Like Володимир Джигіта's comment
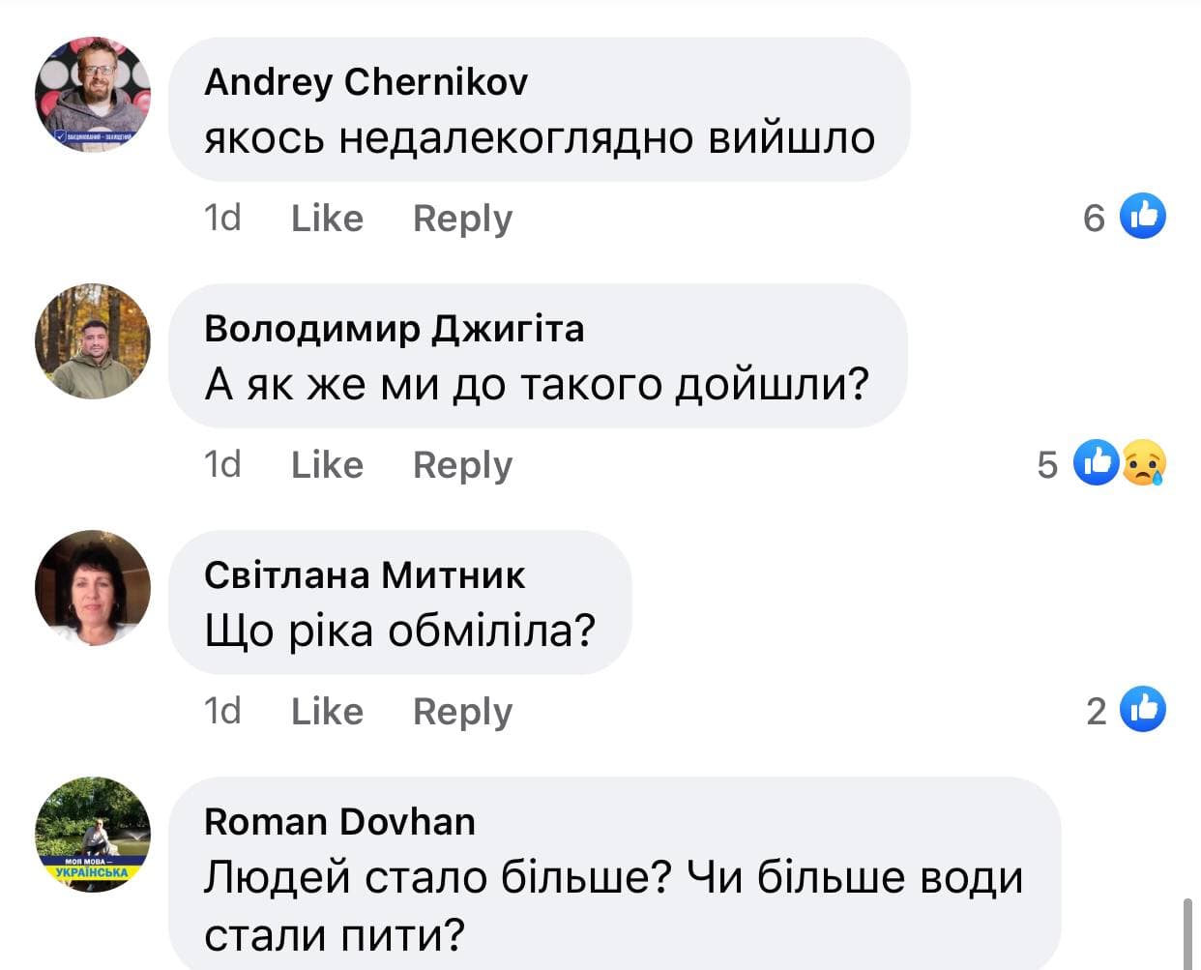The width and height of the screenshot is (1201, 970). pyautogui.click(x=327, y=464)
